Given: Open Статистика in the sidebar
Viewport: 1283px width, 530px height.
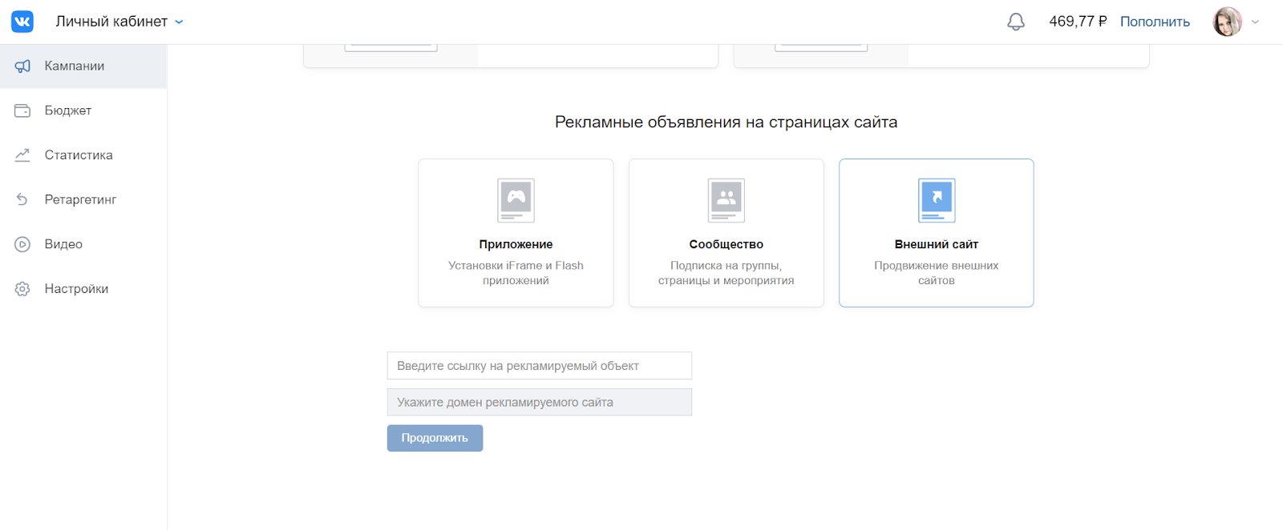Looking at the screenshot, I should point(83,155).
